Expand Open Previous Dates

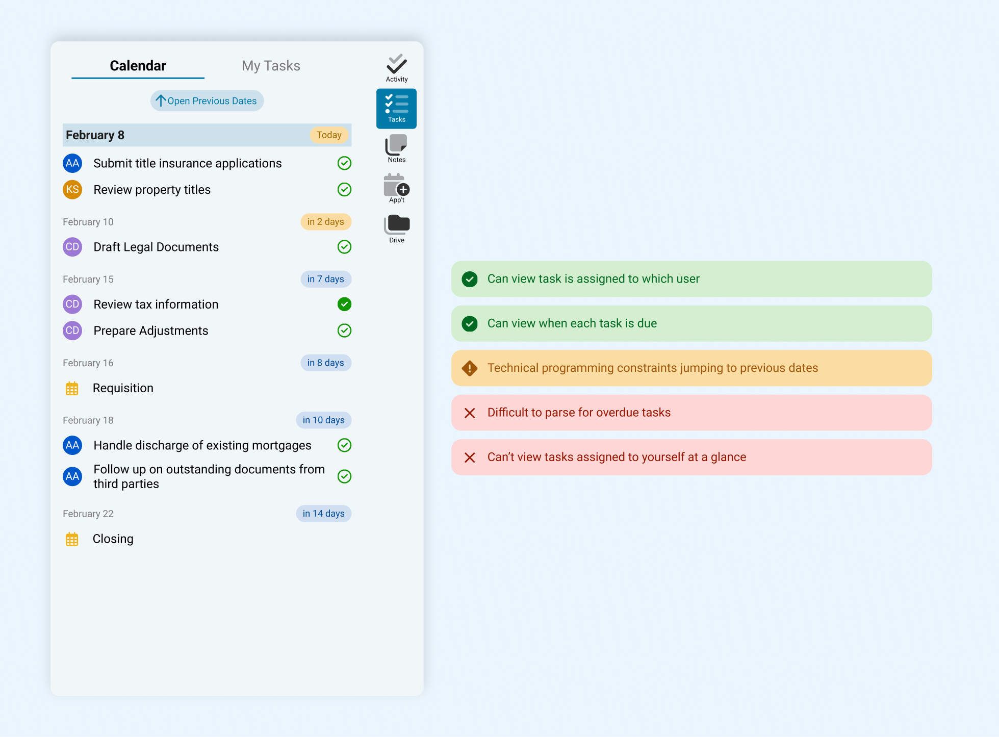point(207,101)
